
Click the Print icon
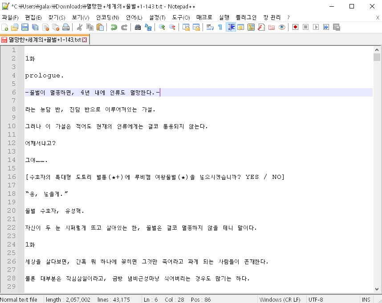pyautogui.click(x=66, y=27)
